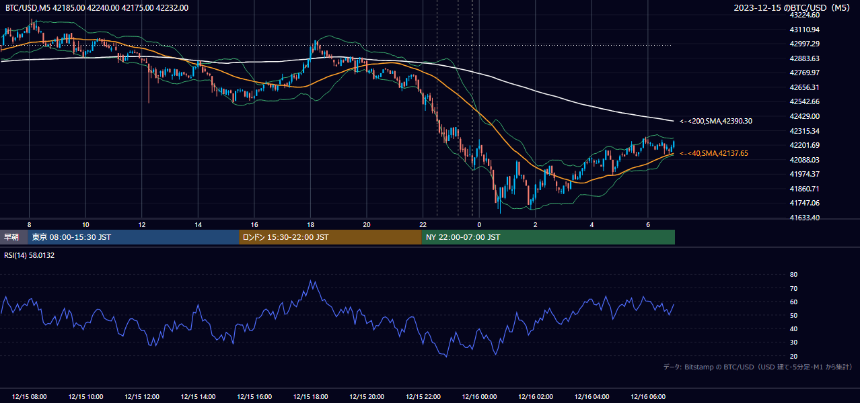This screenshot has width=860, height=403.
Task: Click the RSI axis level 80
Action: pos(794,275)
